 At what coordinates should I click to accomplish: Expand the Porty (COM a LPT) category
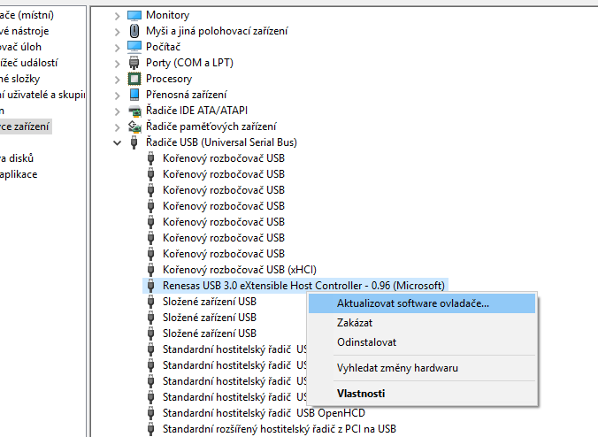tap(118, 63)
